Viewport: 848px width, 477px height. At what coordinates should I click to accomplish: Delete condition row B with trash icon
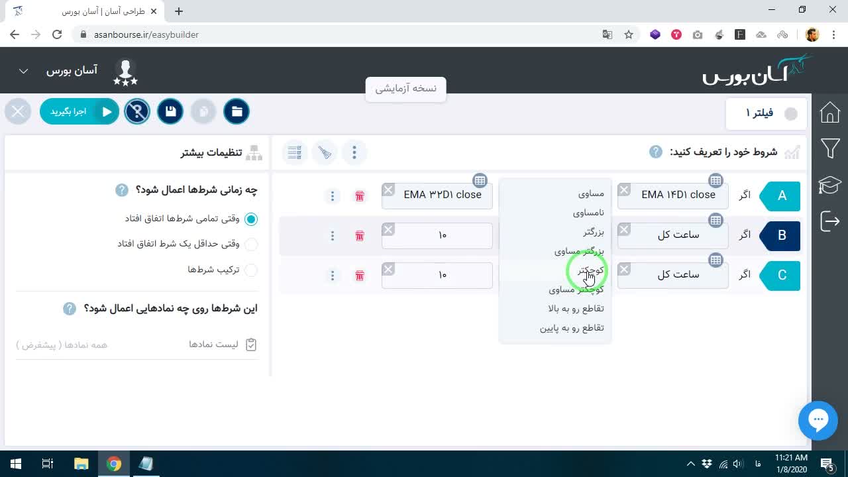pyautogui.click(x=360, y=236)
